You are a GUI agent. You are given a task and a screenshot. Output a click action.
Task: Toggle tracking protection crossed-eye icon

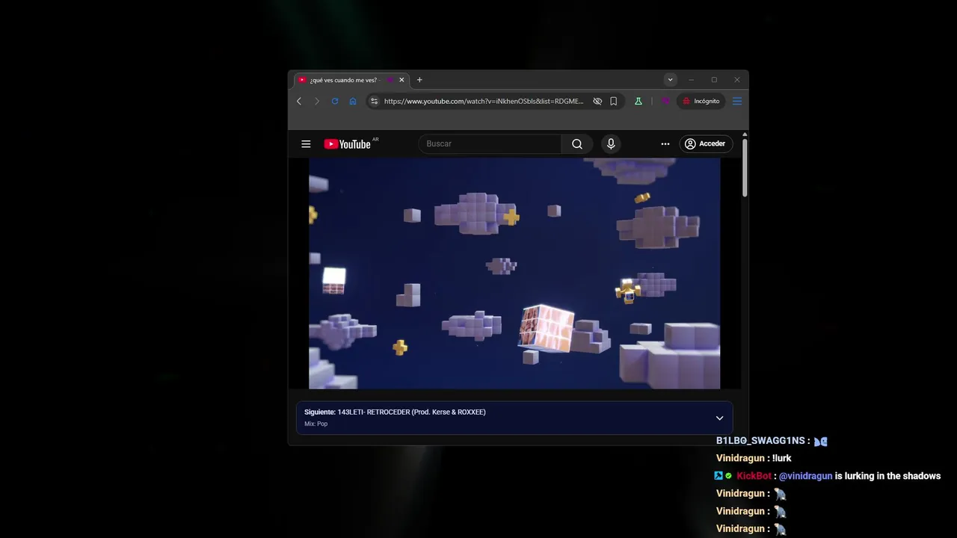pyautogui.click(x=597, y=101)
